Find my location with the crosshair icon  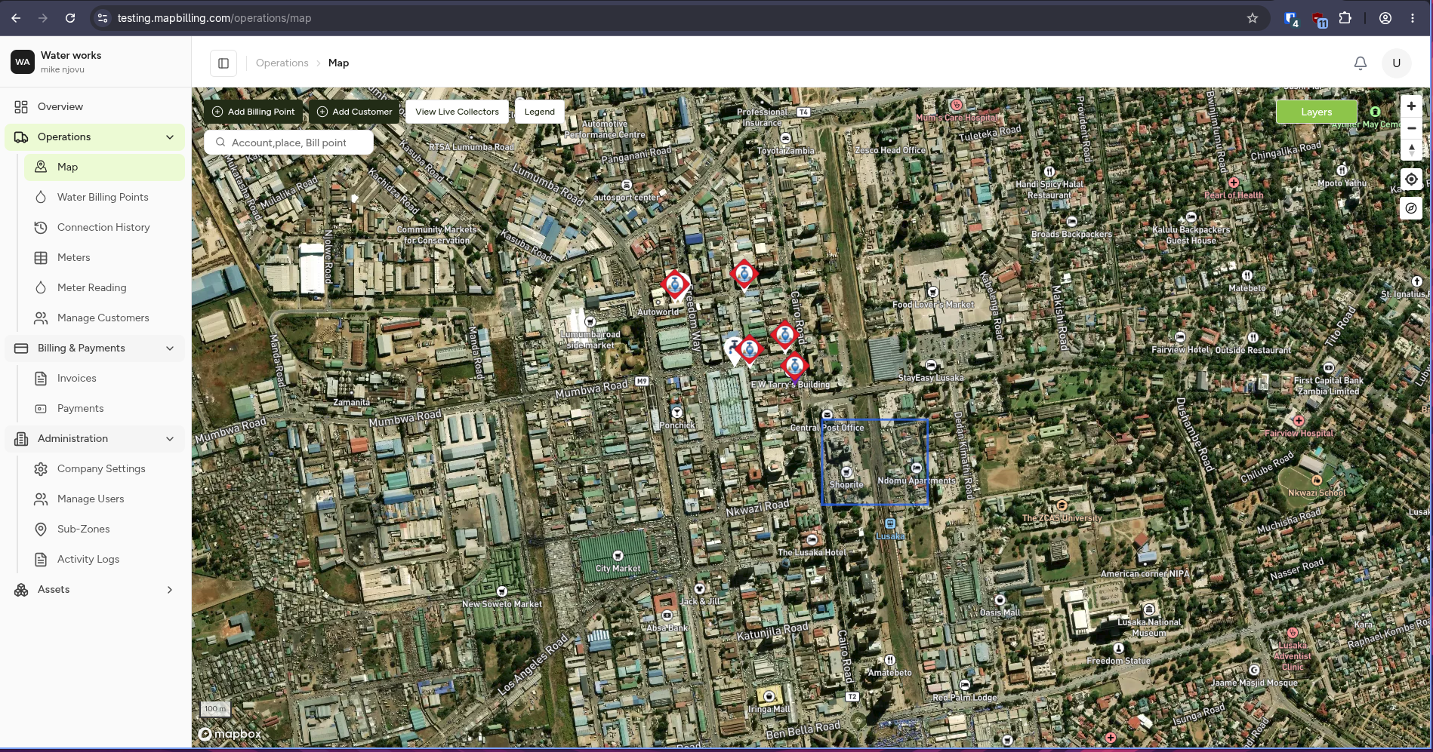(x=1411, y=180)
